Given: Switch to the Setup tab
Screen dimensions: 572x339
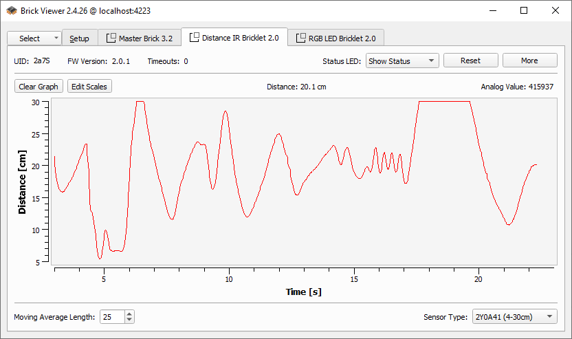Looking at the screenshot, I should pyautogui.click(x=79, y=39).
